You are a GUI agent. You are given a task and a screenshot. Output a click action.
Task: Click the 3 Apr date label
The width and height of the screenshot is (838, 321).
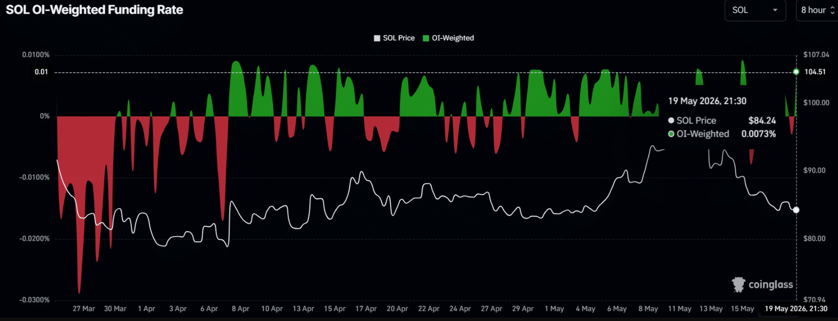pyautogui.click(x=178, y=309)
